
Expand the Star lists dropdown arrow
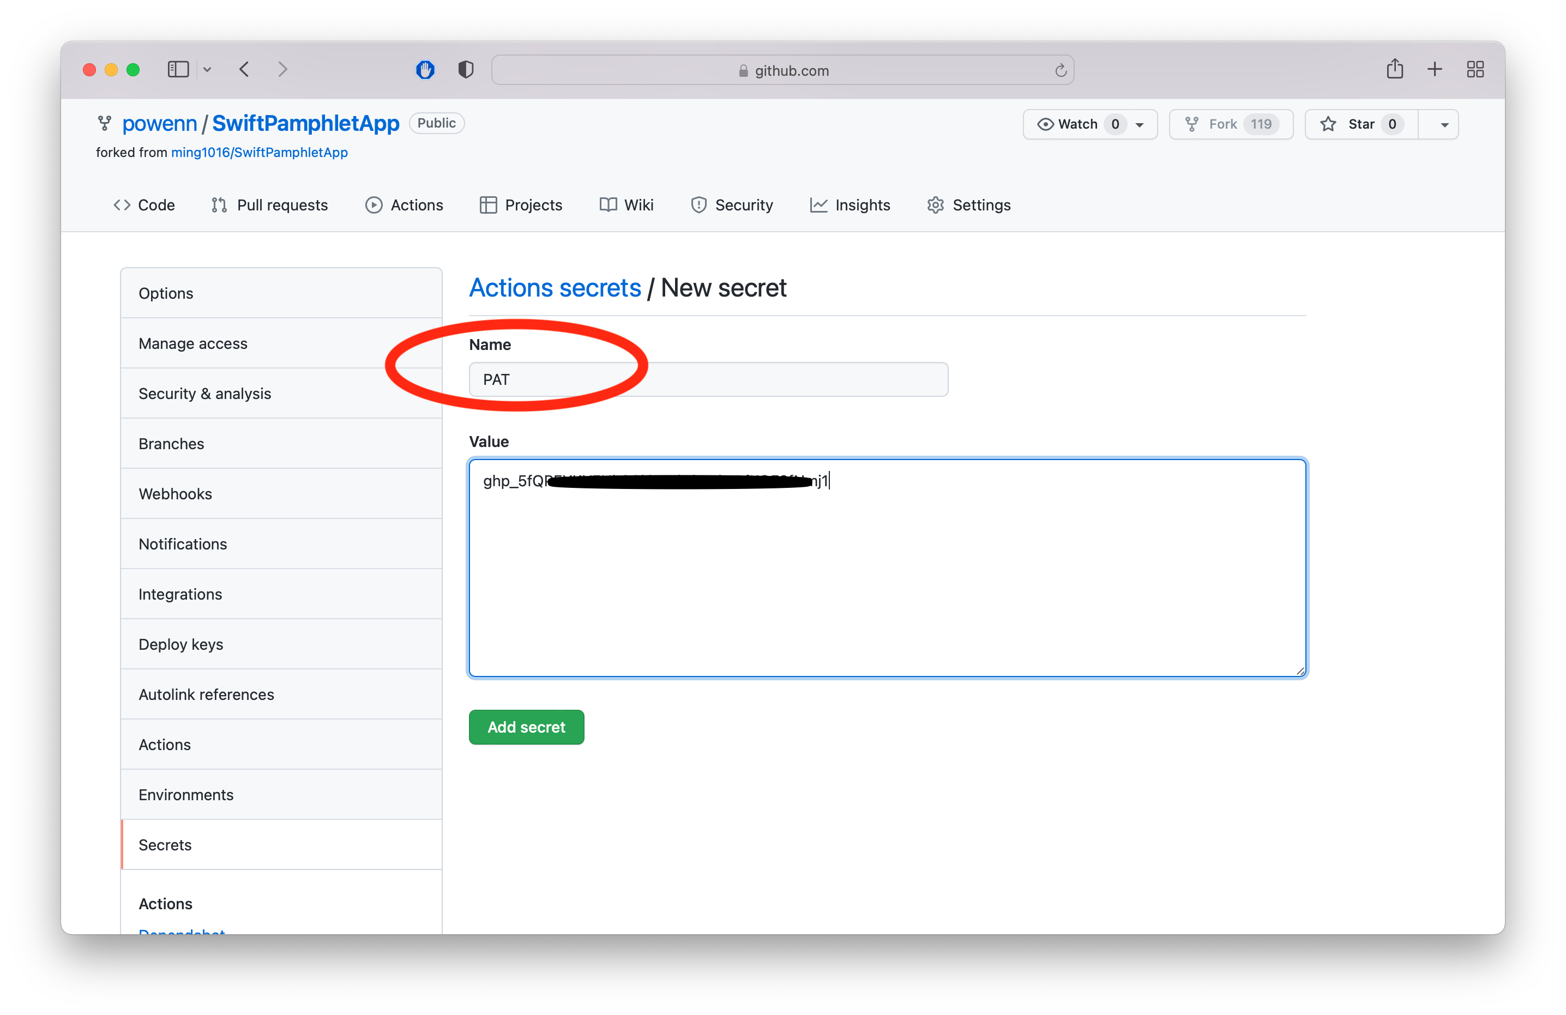coord(1444,124)
